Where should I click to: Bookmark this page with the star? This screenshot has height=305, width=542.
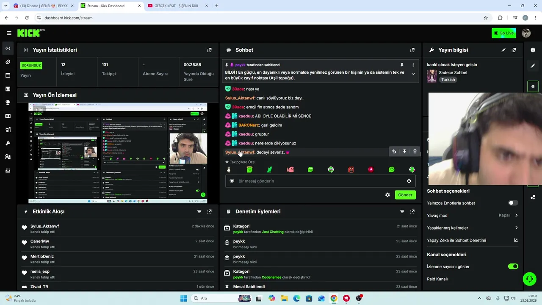click(x=486, y=18)
